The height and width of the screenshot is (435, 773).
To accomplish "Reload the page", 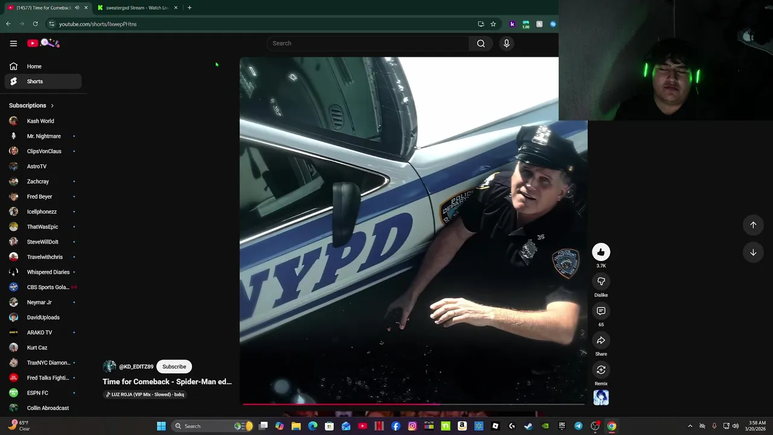I will 35,24.
